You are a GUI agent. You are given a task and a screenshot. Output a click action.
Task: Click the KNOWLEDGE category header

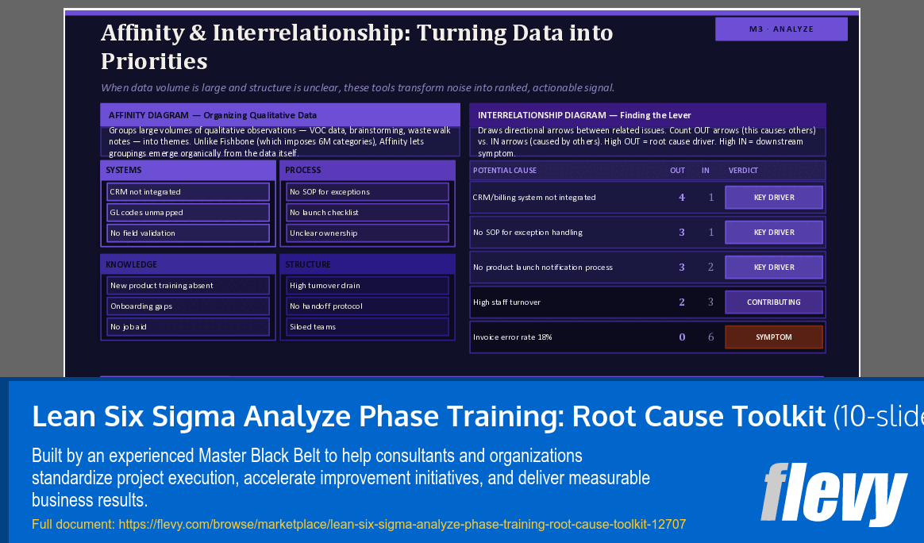point(188,264)
